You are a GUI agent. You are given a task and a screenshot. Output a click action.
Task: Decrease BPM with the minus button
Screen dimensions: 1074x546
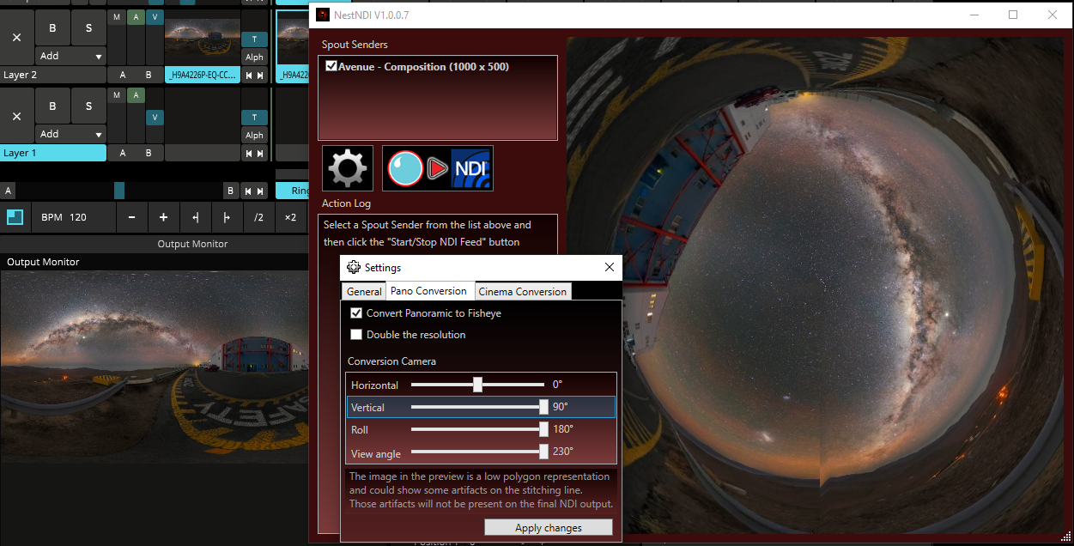pyautogui.click(x=131, y=217)
